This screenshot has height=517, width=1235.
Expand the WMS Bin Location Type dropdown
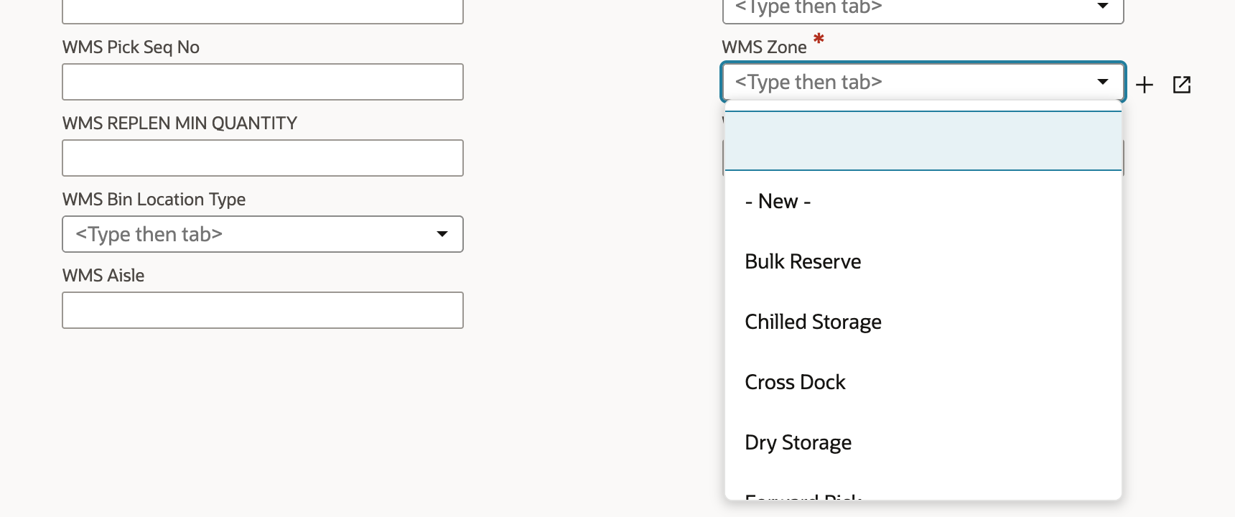click(442, 234)
